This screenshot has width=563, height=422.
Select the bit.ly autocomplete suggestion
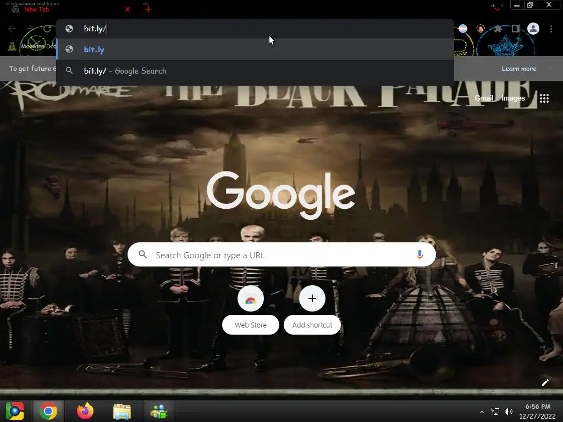[255, 49]
